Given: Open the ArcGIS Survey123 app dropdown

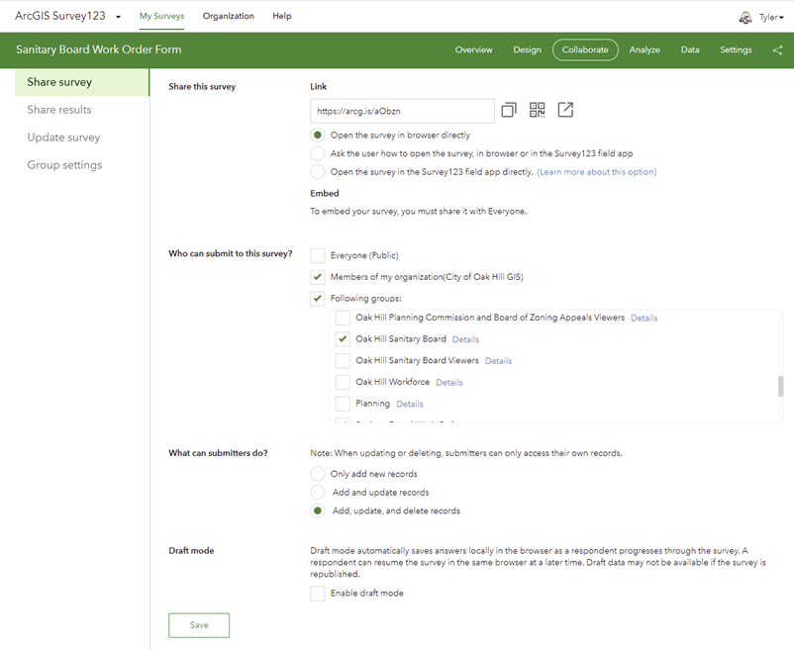Looking at the screenshot, I should coord(119,17).
